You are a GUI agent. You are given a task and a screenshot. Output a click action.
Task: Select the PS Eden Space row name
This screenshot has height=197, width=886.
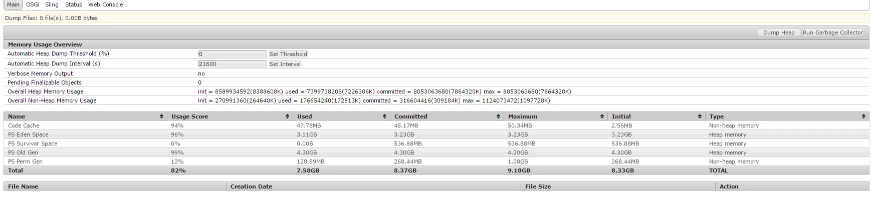point(28,134)
